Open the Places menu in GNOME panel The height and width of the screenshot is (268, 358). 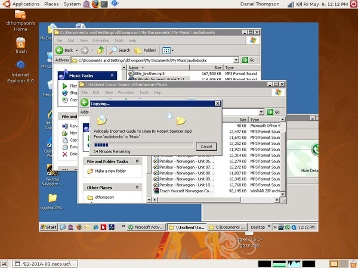[51, 4]
